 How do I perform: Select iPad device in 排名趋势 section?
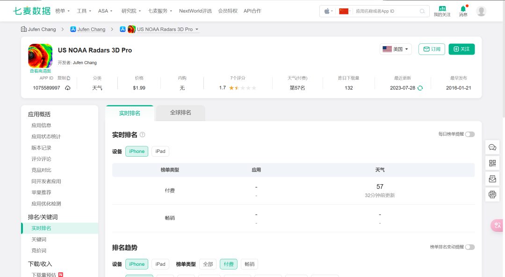tap(160, 264)
